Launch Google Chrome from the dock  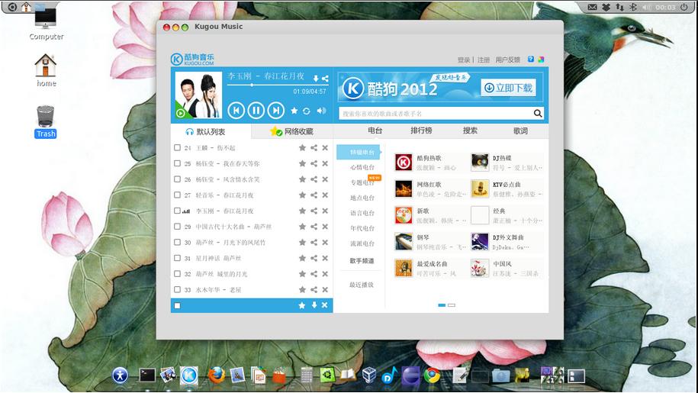pyautogui.click(x=431, y=375)
